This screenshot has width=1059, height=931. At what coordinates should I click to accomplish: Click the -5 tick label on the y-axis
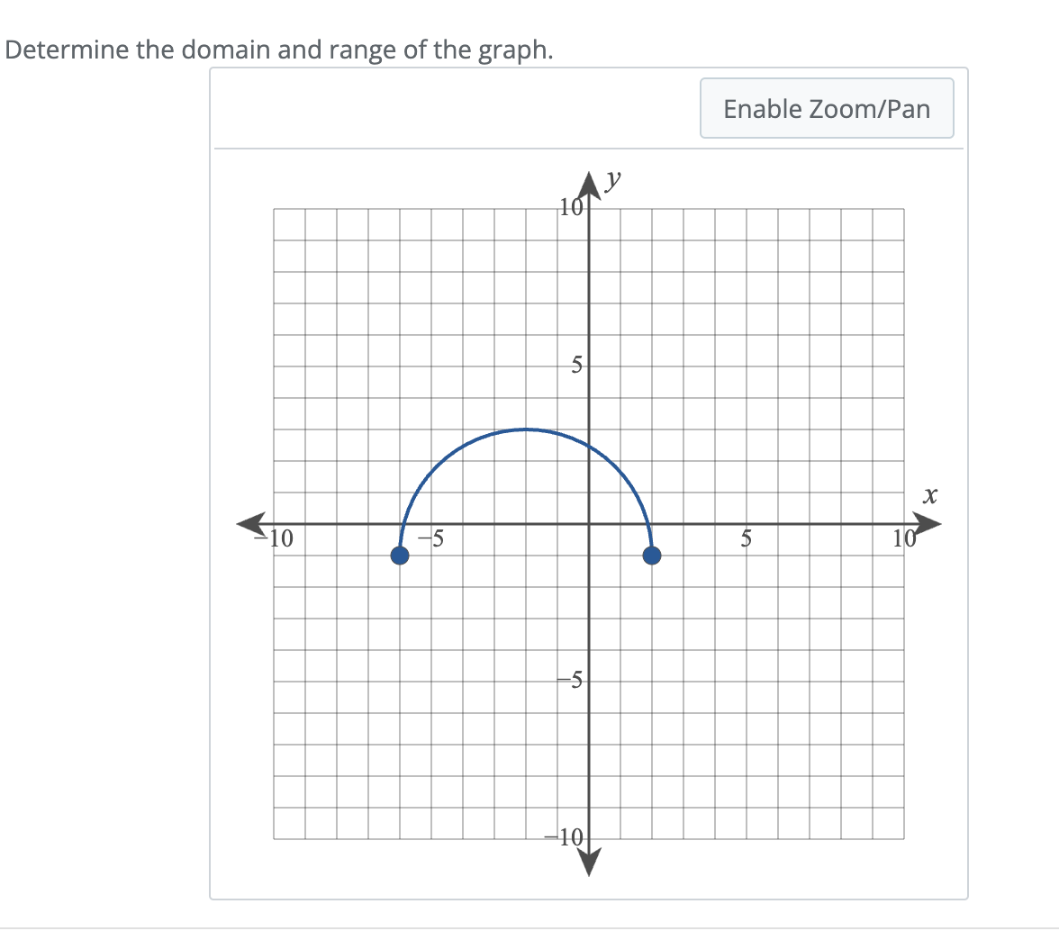(570, 682)
